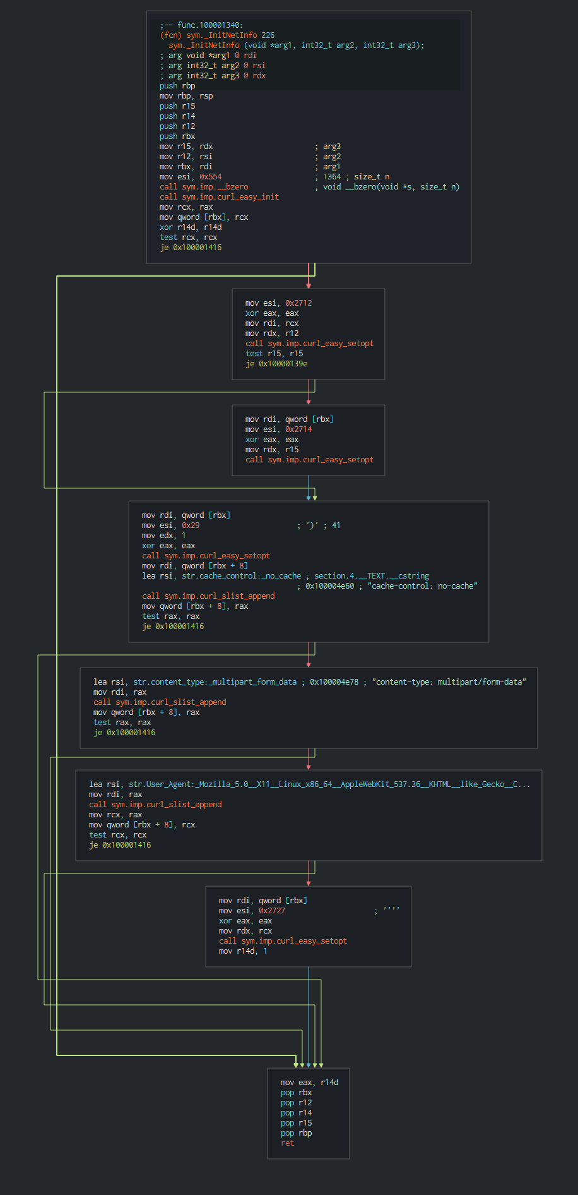Select the "content-type: multipart/form-data" string comment
The width and height of the screenshot is (578, 1195).
tap(449, 682)
